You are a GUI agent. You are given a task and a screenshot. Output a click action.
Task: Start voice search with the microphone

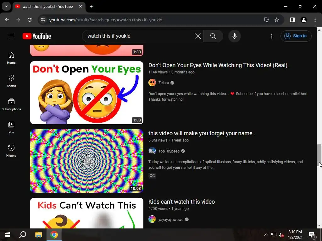pos(235,36)
